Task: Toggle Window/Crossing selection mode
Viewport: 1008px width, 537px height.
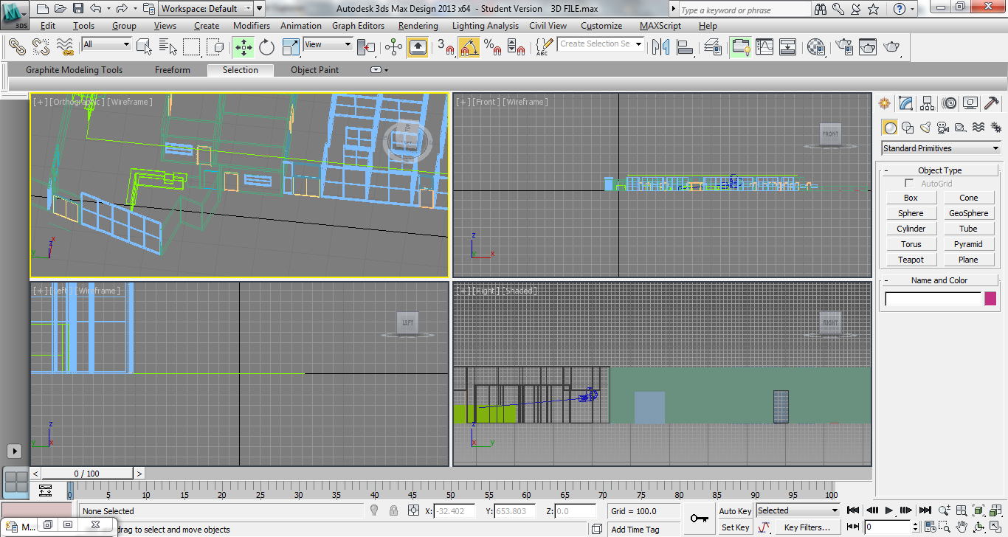Action: pyautogui.click(x=215, y=47)
